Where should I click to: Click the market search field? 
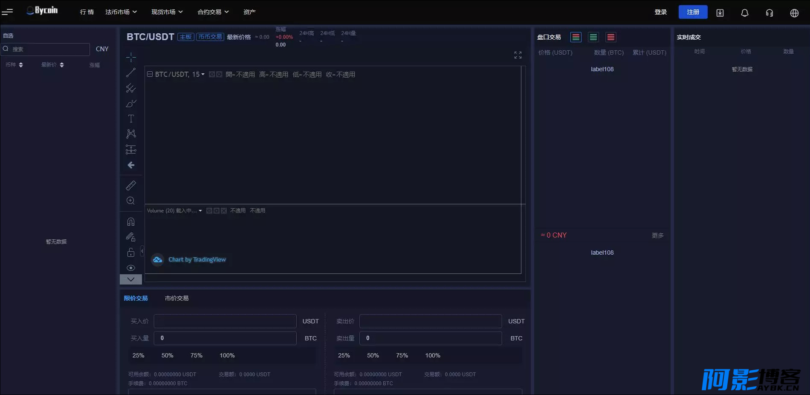click(46, 49)
